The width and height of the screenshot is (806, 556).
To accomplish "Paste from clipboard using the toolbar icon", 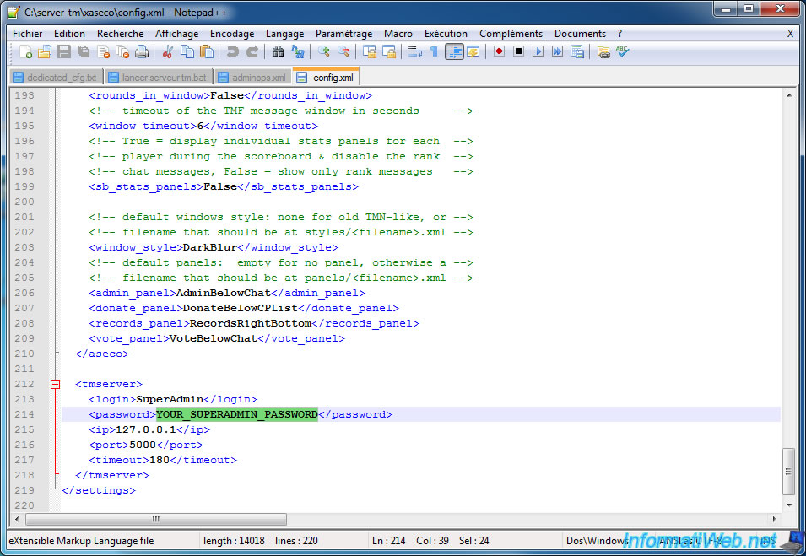I will 205,51.
